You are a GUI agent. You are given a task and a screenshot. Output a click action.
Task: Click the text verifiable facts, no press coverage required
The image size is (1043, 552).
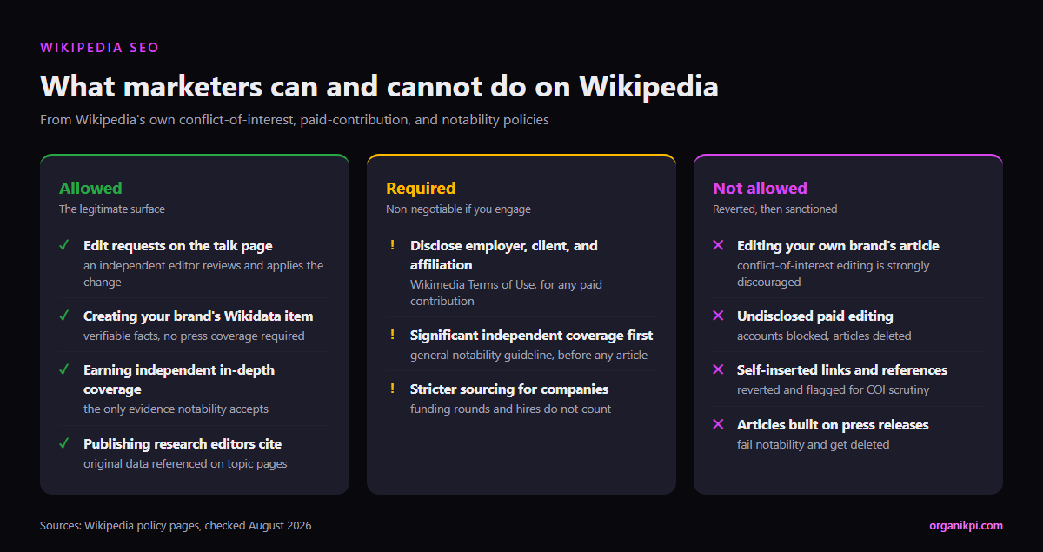(x=194, y=336)
